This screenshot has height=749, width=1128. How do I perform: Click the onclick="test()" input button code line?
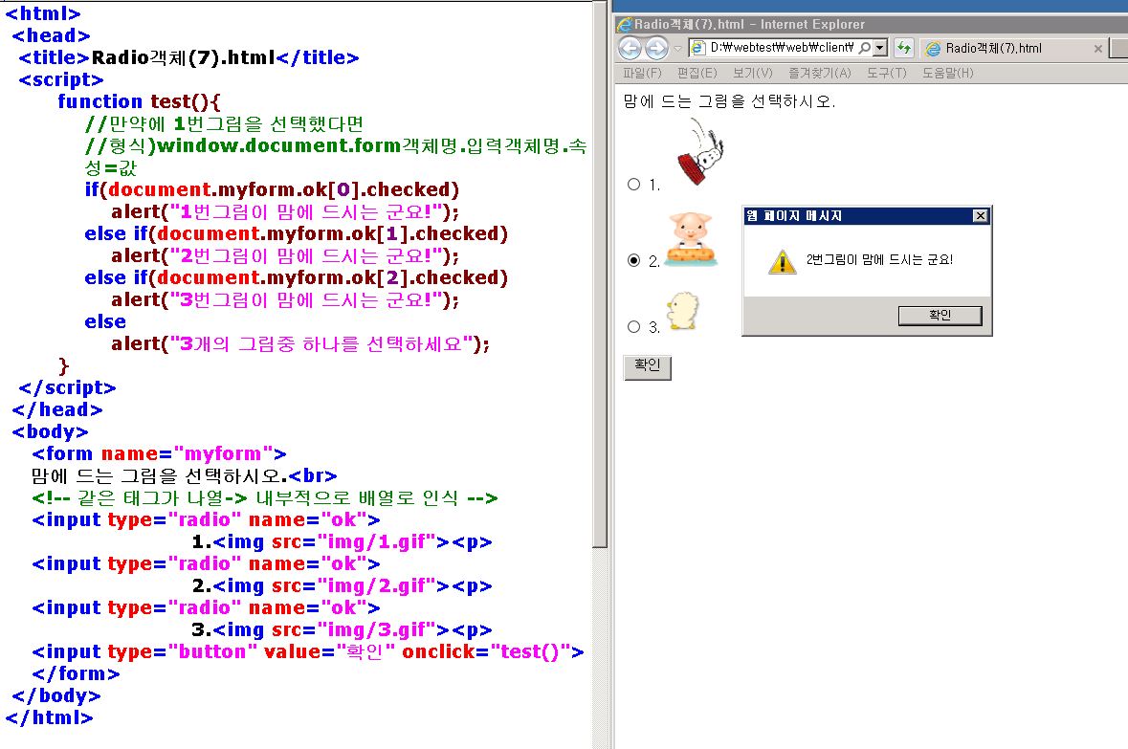tap(308, 651)
